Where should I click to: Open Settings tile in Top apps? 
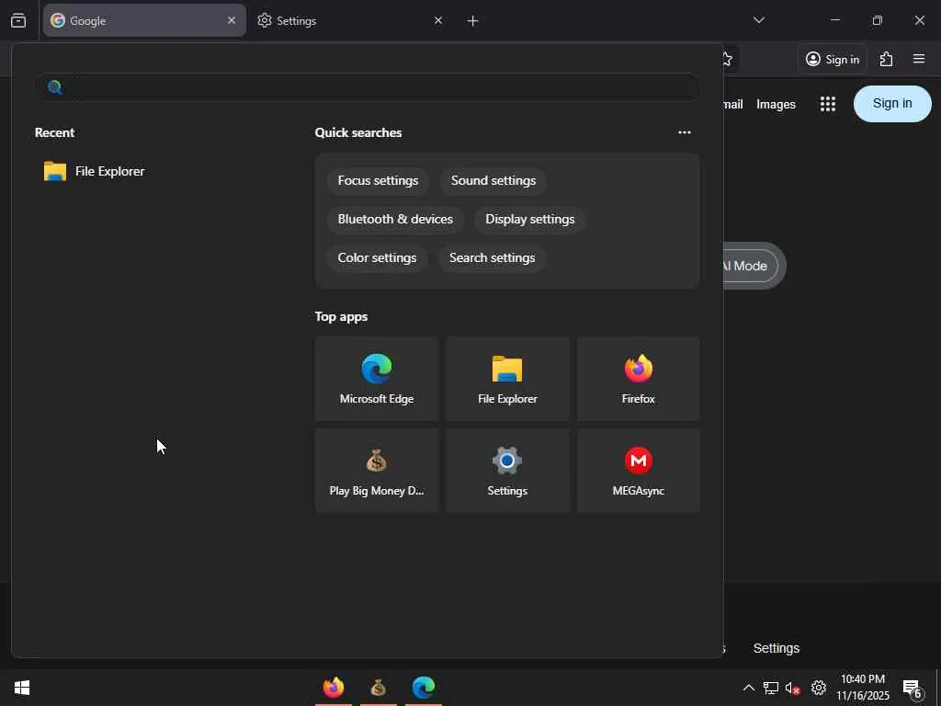[507, 471]
